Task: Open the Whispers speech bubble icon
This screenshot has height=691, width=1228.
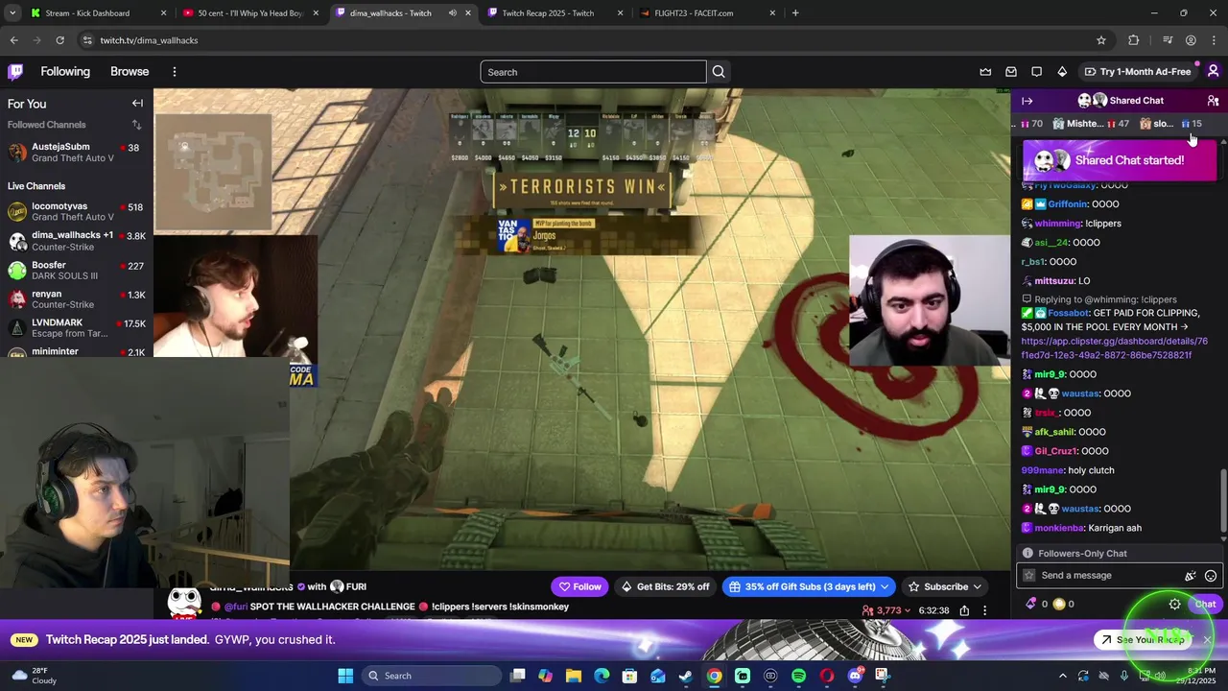Action: click(1036, 71)
